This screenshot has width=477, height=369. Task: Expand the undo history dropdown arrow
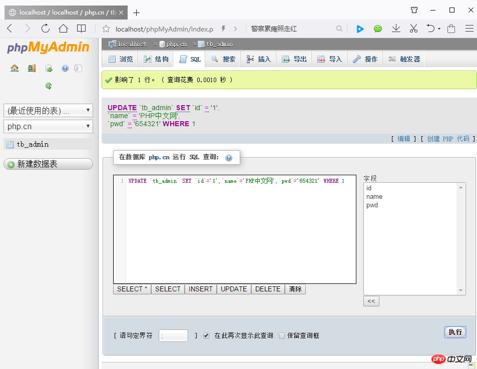pos(439,29)
